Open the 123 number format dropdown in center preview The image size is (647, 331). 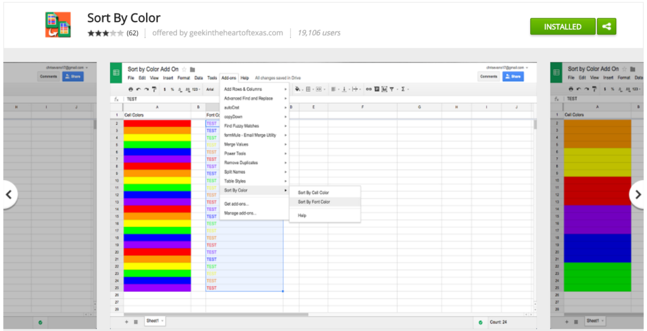click(x=197, y=90)
